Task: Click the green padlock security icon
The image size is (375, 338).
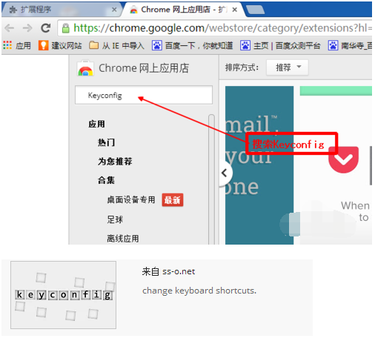Action: click(x=65, y=28)
